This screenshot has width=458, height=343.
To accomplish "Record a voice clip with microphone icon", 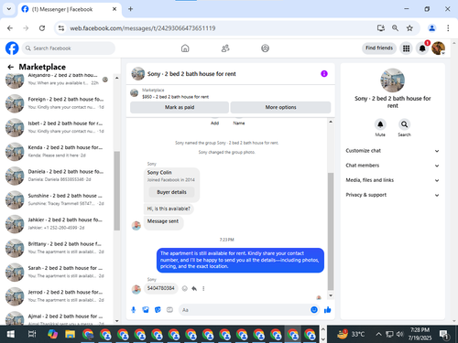I will 134,310.
